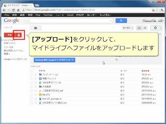Click the extension icon left of bookmark star
The width and height of the screenshot is (166, 124).
pyautogui.click(x=153, y=10)
